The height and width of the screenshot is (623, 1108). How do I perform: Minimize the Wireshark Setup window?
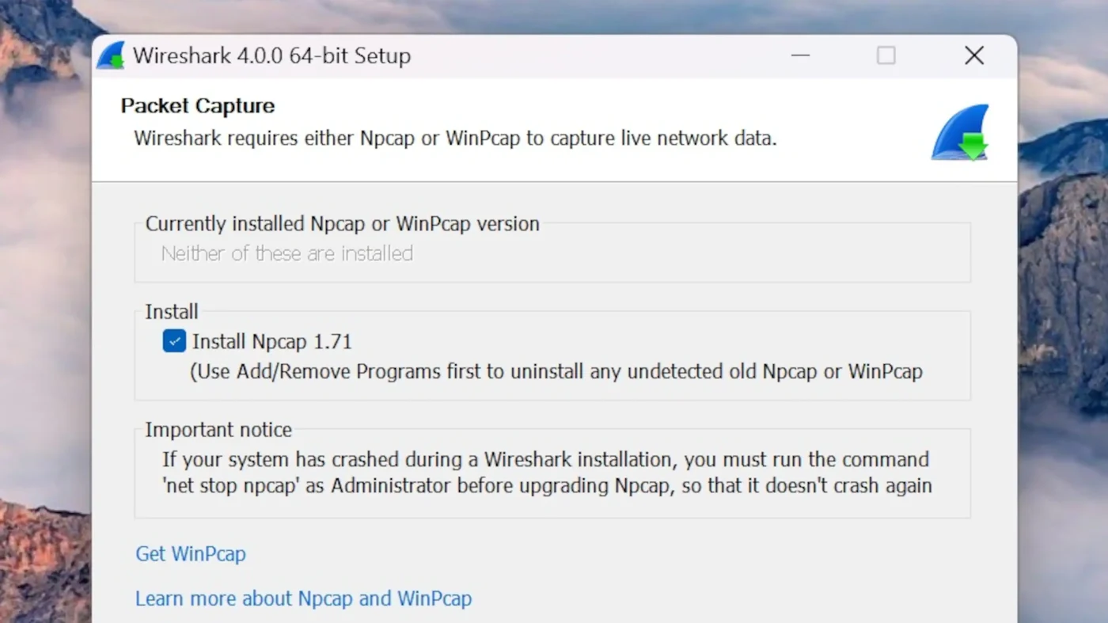click(800, 55)
